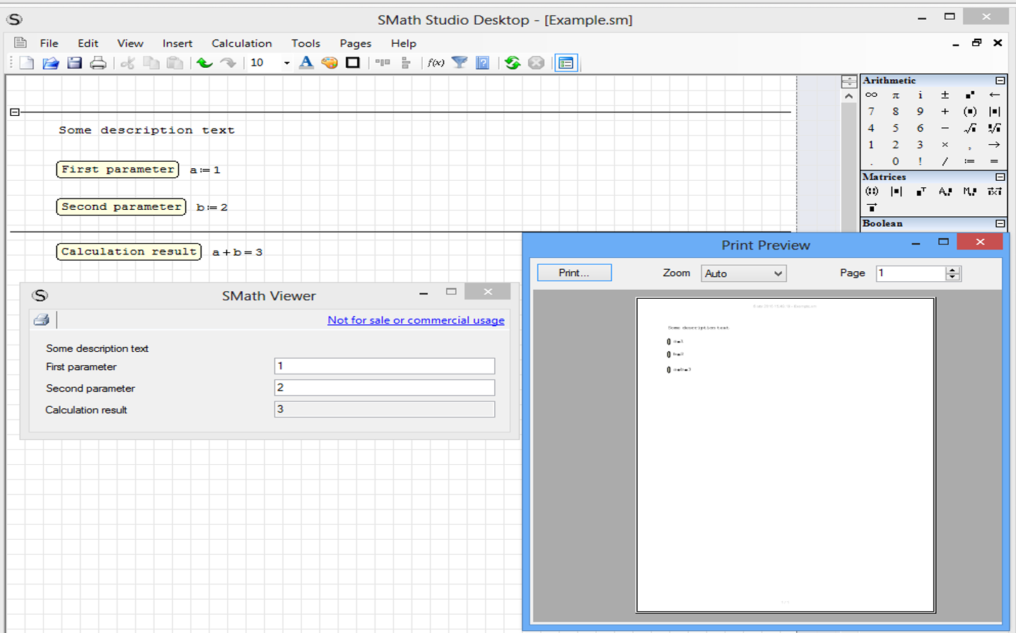Collapse the worksheet region with minus box
Viewport: 1016px width, 633px height.
pos(15,112)
